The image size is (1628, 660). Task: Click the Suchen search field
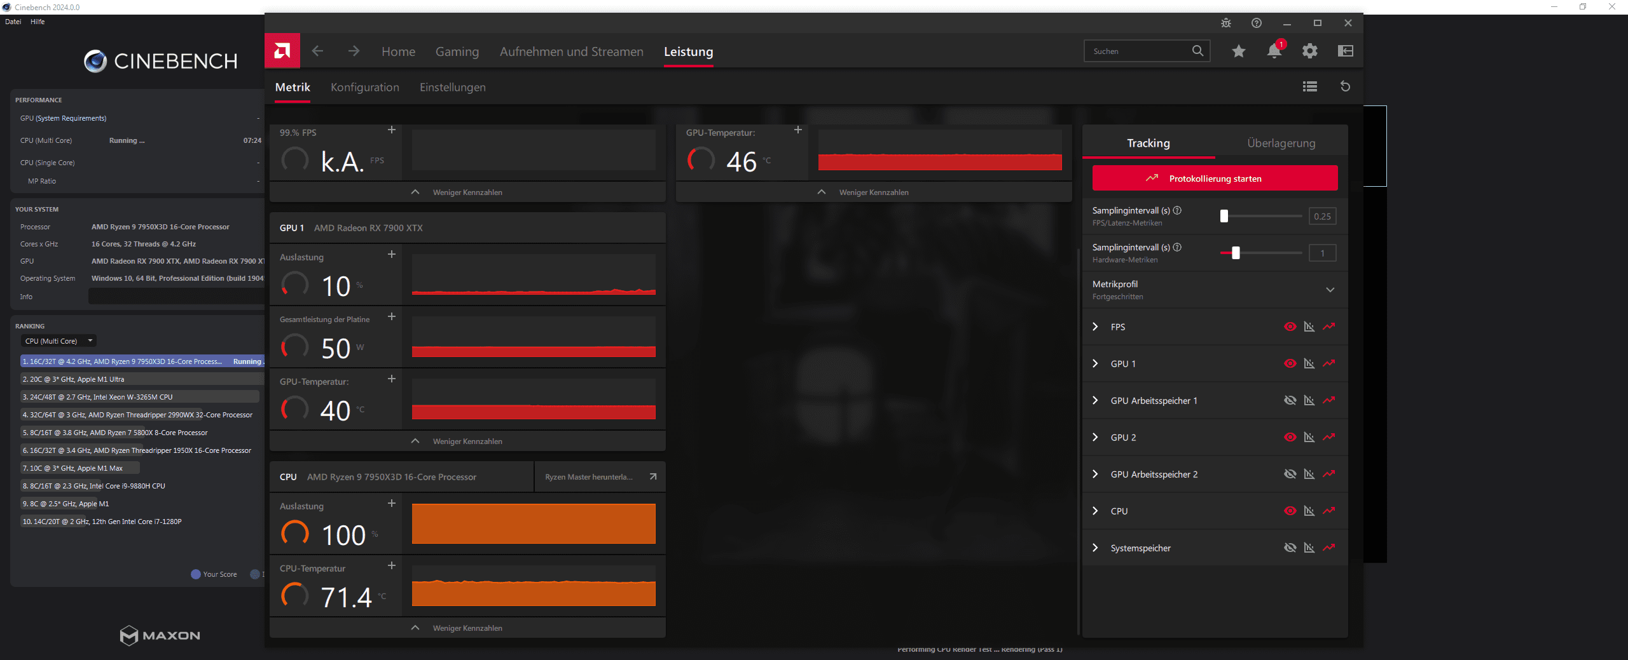pyautogui.click(x=1147, y=51)
